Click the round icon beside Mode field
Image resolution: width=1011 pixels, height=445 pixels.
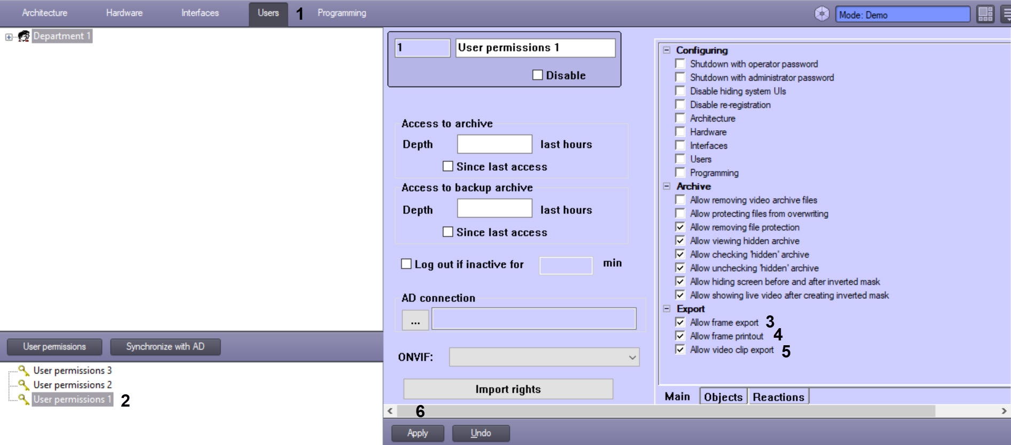click(x=821, y=14)
